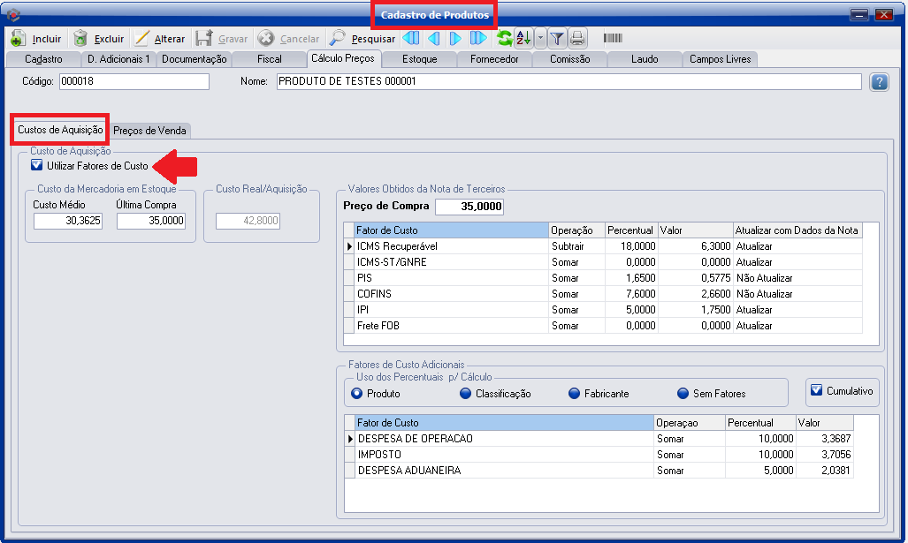
Task: Click the Preço de Compra input field
Action: click(x=469, y=207)
